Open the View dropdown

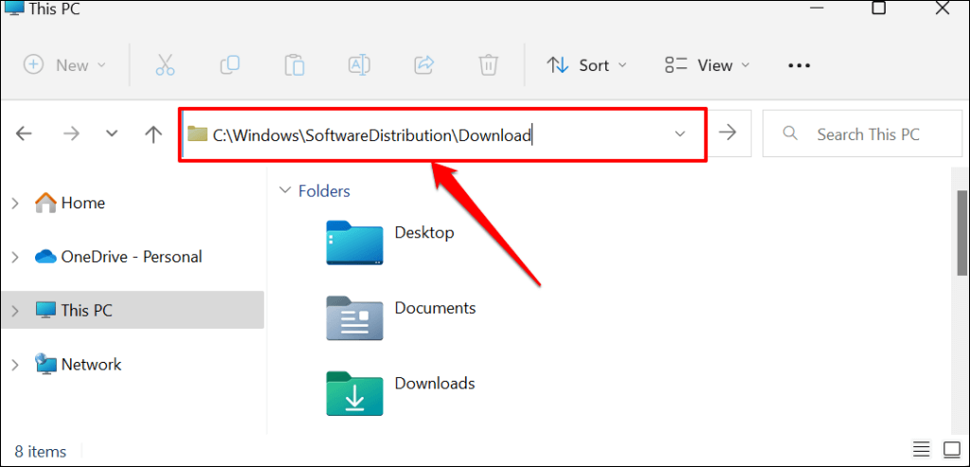point(707,65)
